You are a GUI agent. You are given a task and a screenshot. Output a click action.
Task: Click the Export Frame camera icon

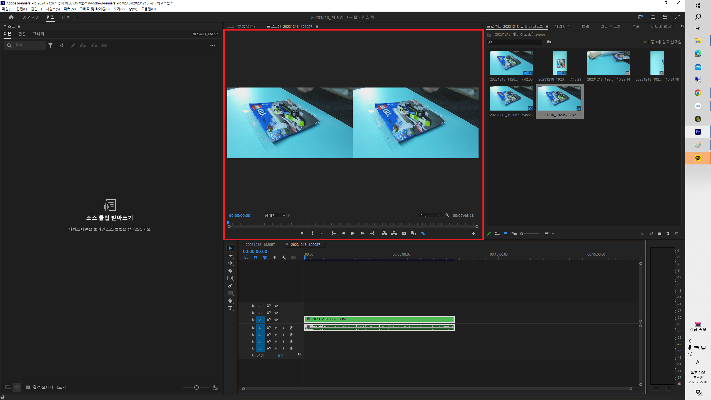(x=404, y=233)
